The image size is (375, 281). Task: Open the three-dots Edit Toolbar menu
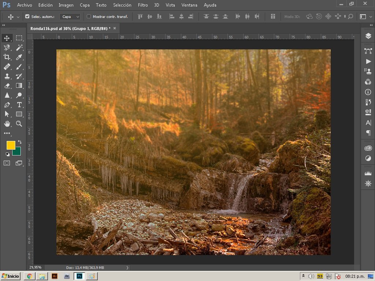7,133
